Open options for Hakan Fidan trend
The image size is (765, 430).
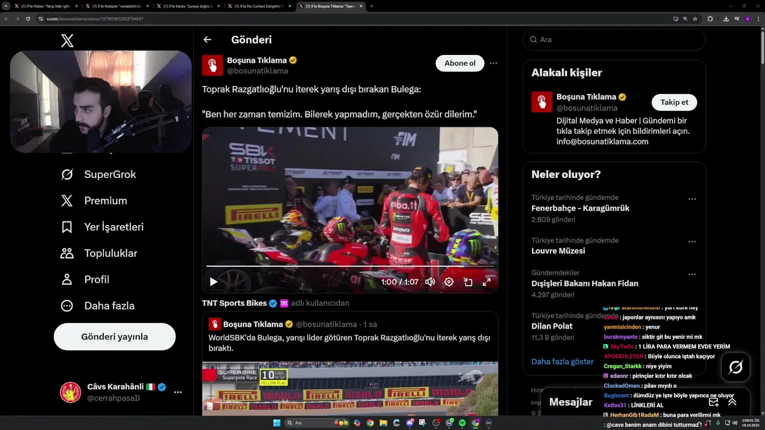click(x=692, y=274)
